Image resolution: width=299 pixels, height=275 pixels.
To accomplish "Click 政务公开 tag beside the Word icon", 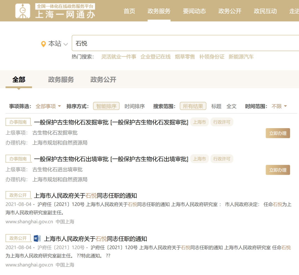I will (18, 238).
